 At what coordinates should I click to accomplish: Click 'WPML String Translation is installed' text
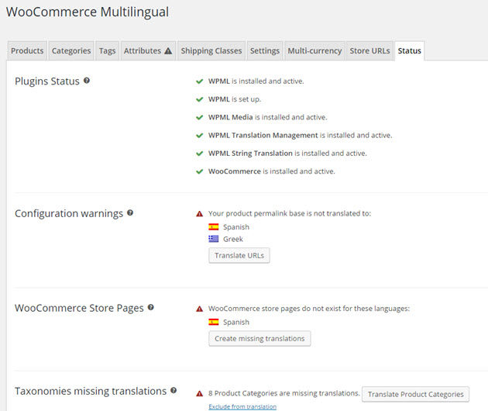point(287,154)
